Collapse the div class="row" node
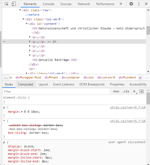 coord(20,10)
